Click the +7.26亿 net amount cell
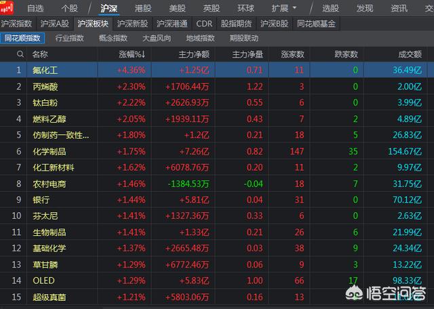 tap(194, 152)
